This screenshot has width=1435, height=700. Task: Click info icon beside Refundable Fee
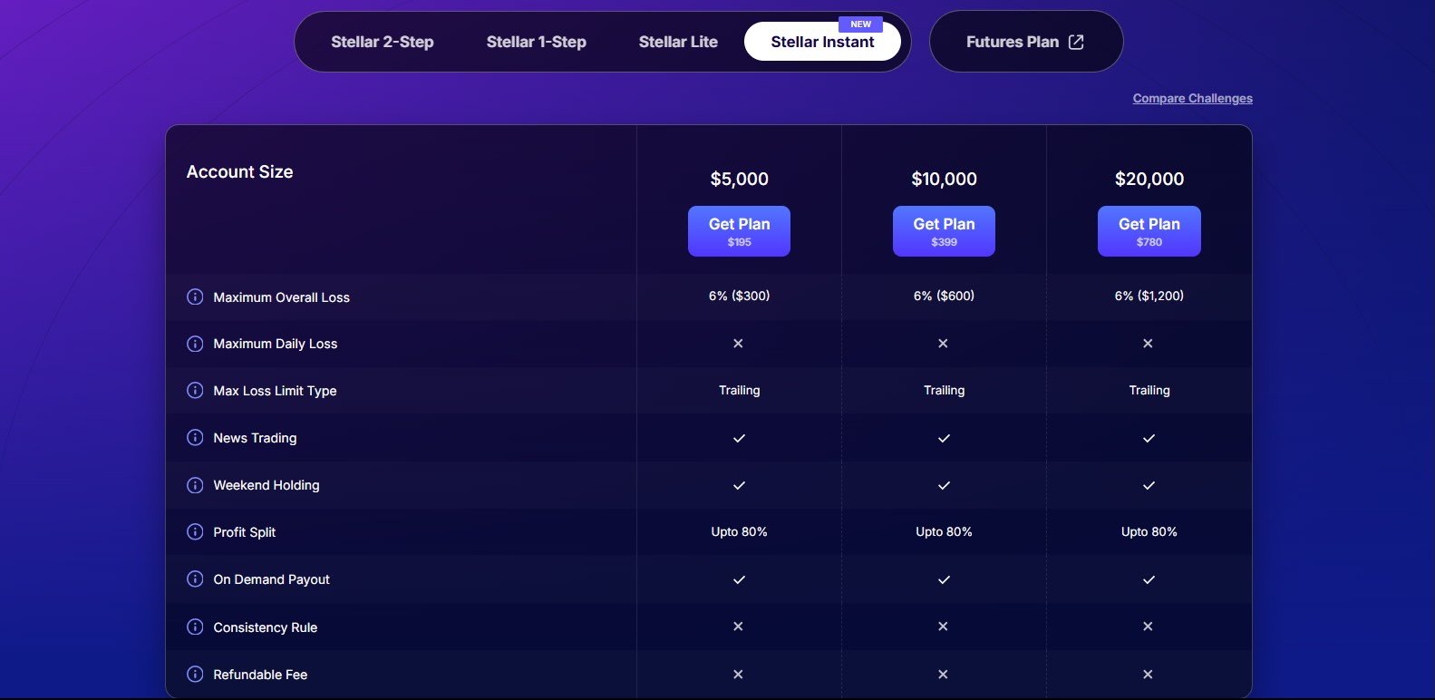coord(195,674)
